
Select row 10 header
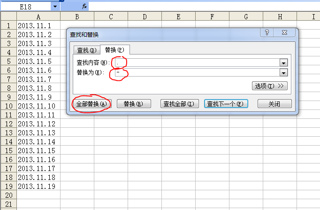click(8, 106)
